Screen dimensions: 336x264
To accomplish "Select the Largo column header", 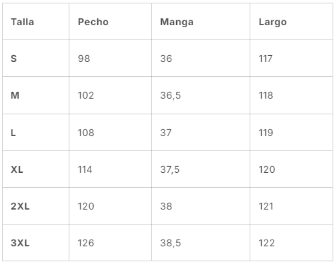I will 273,22.
